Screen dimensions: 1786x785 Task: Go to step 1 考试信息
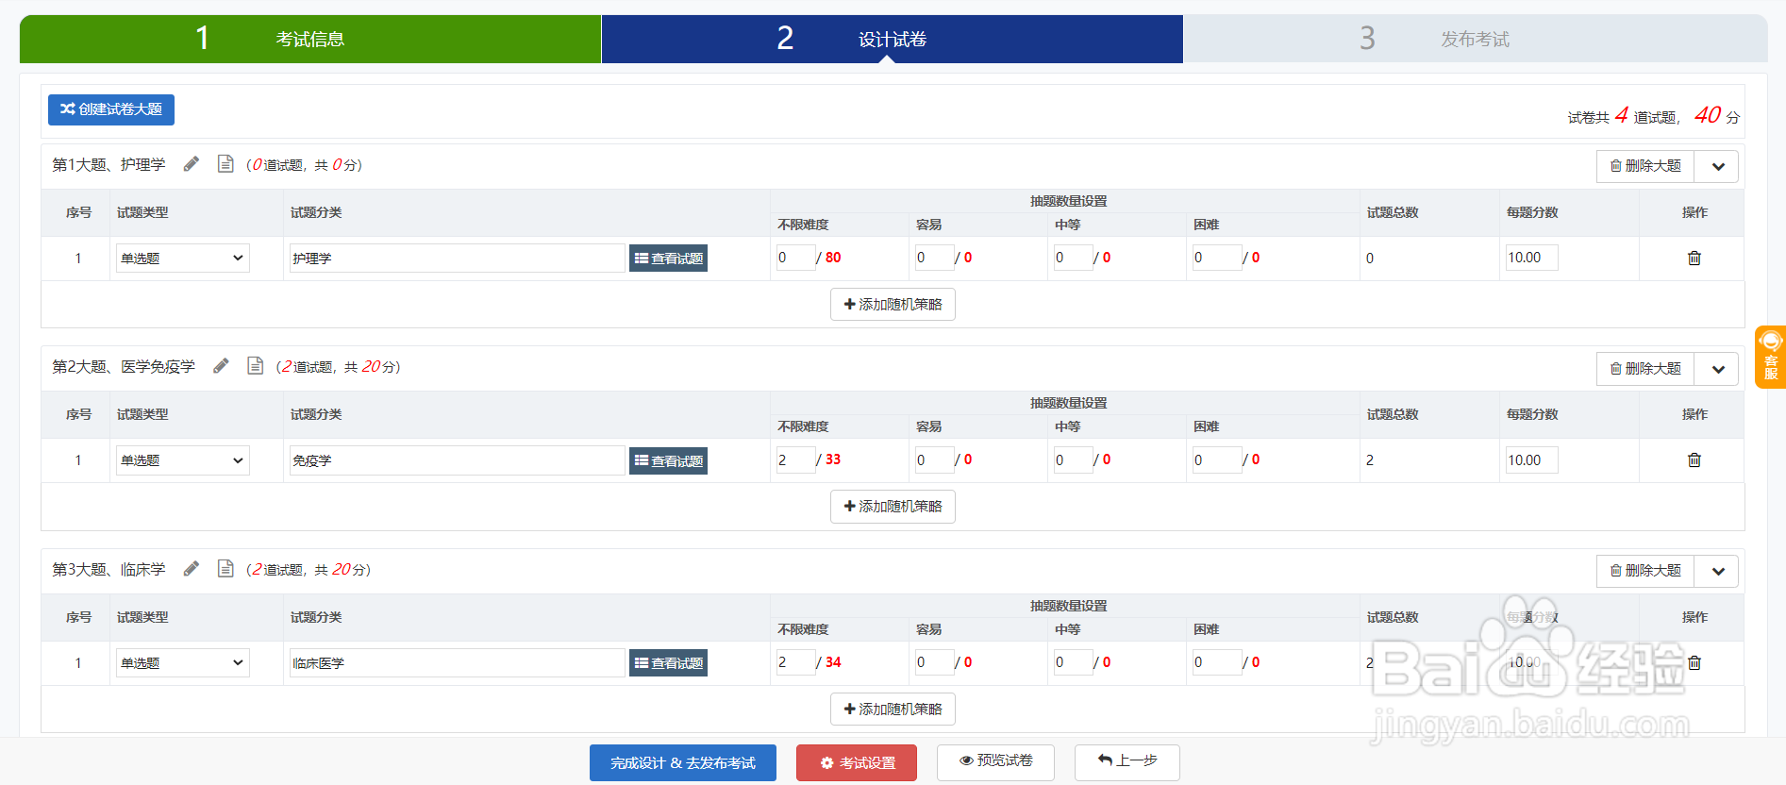[310, 39]
